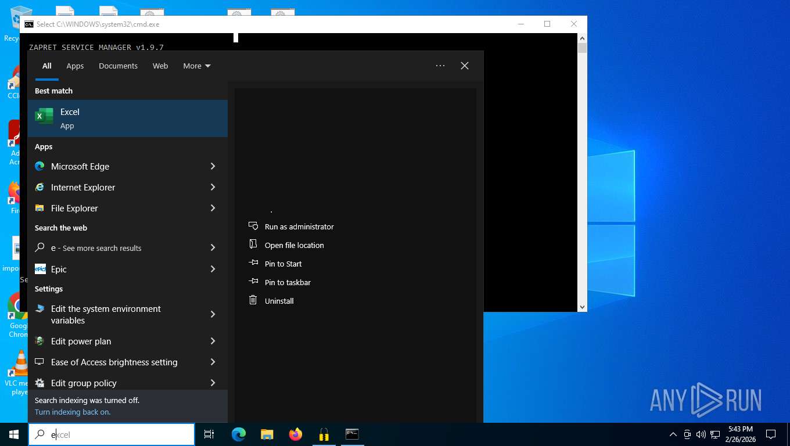This screenshot has width=790, height=446.
Task: Expand the Epic web result arrow
Action: click(x=213, y=269)
